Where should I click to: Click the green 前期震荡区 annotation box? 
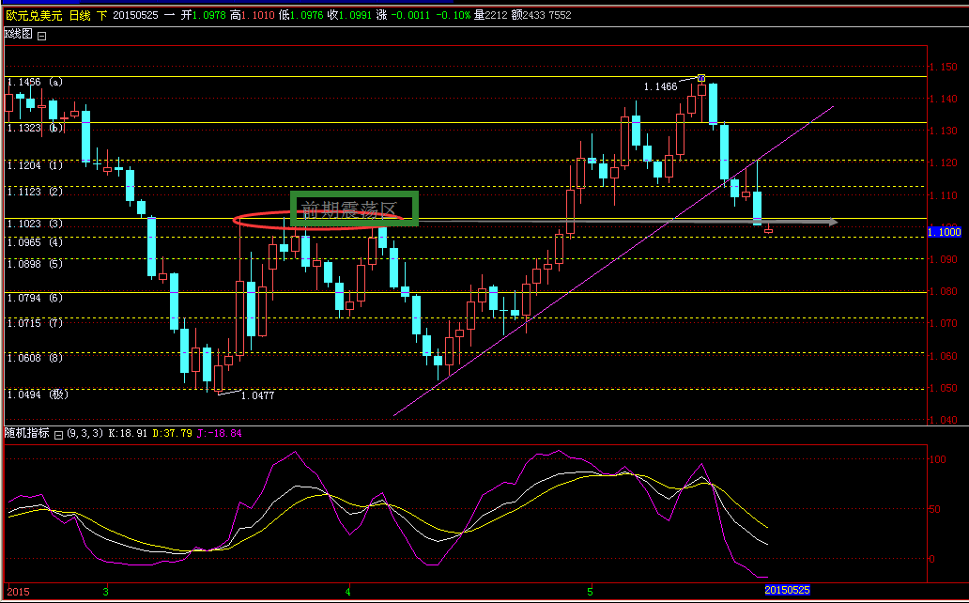pos(355,209)
